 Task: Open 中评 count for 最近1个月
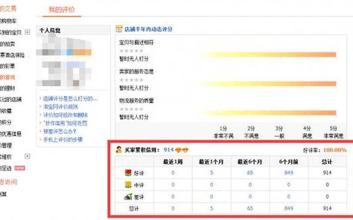pos(211,184)
